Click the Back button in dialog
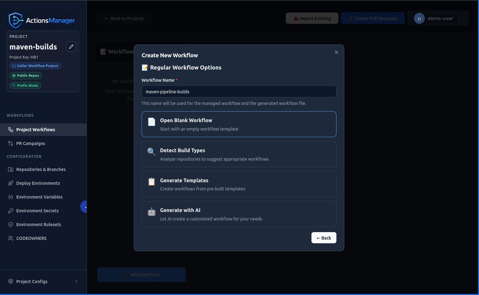The height and width of the screenshot is (295, 479). click(324, 238)
